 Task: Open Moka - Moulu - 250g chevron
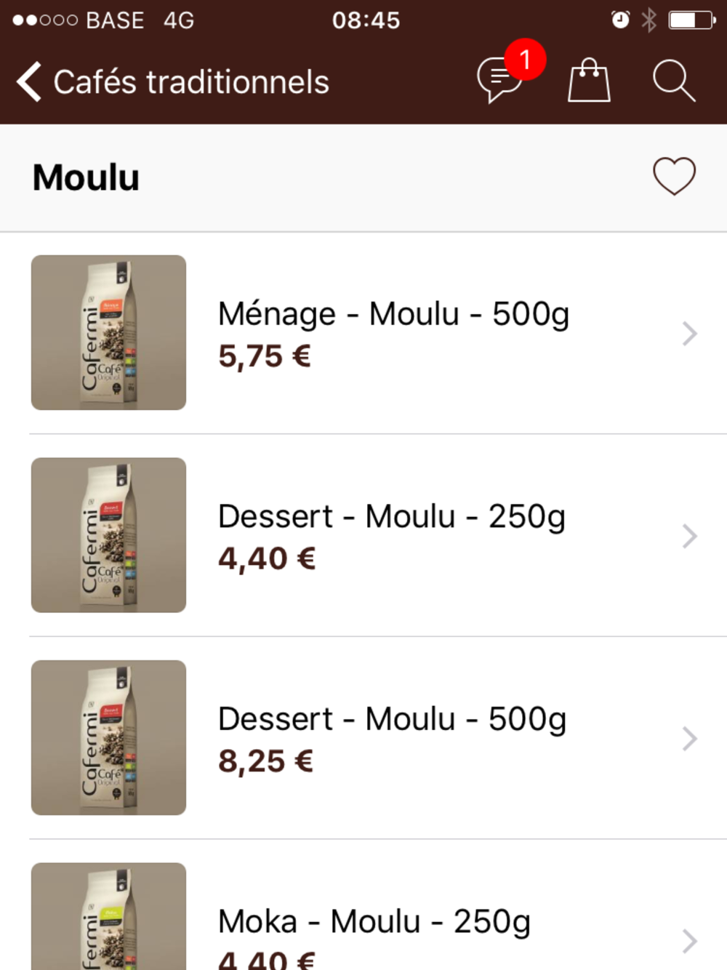coord(689,941)
